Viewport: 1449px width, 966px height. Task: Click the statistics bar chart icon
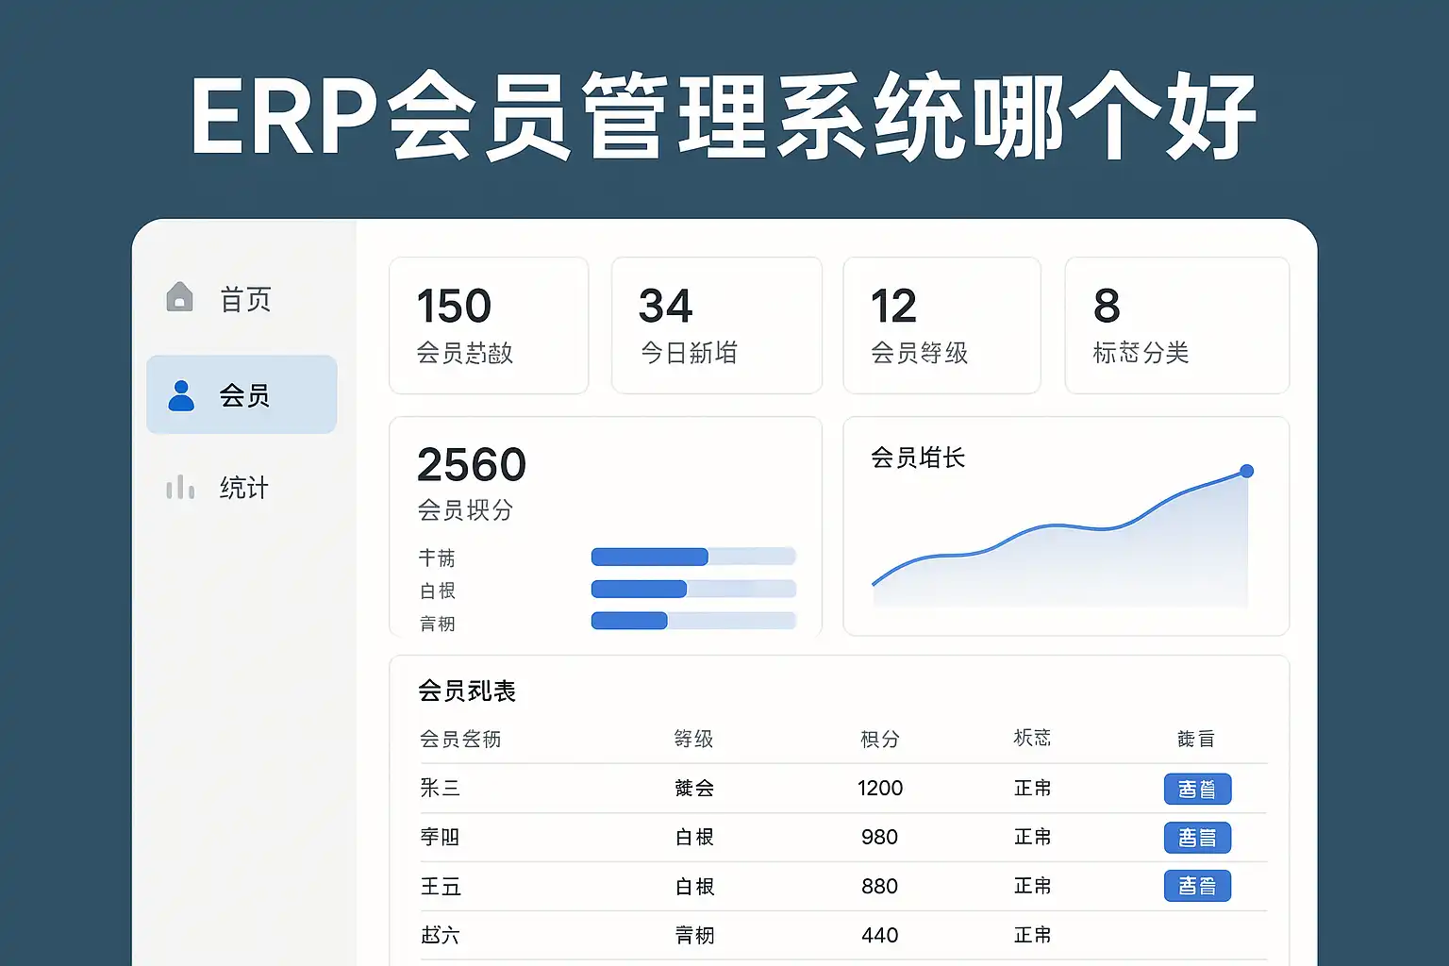(x=179, y=488)
